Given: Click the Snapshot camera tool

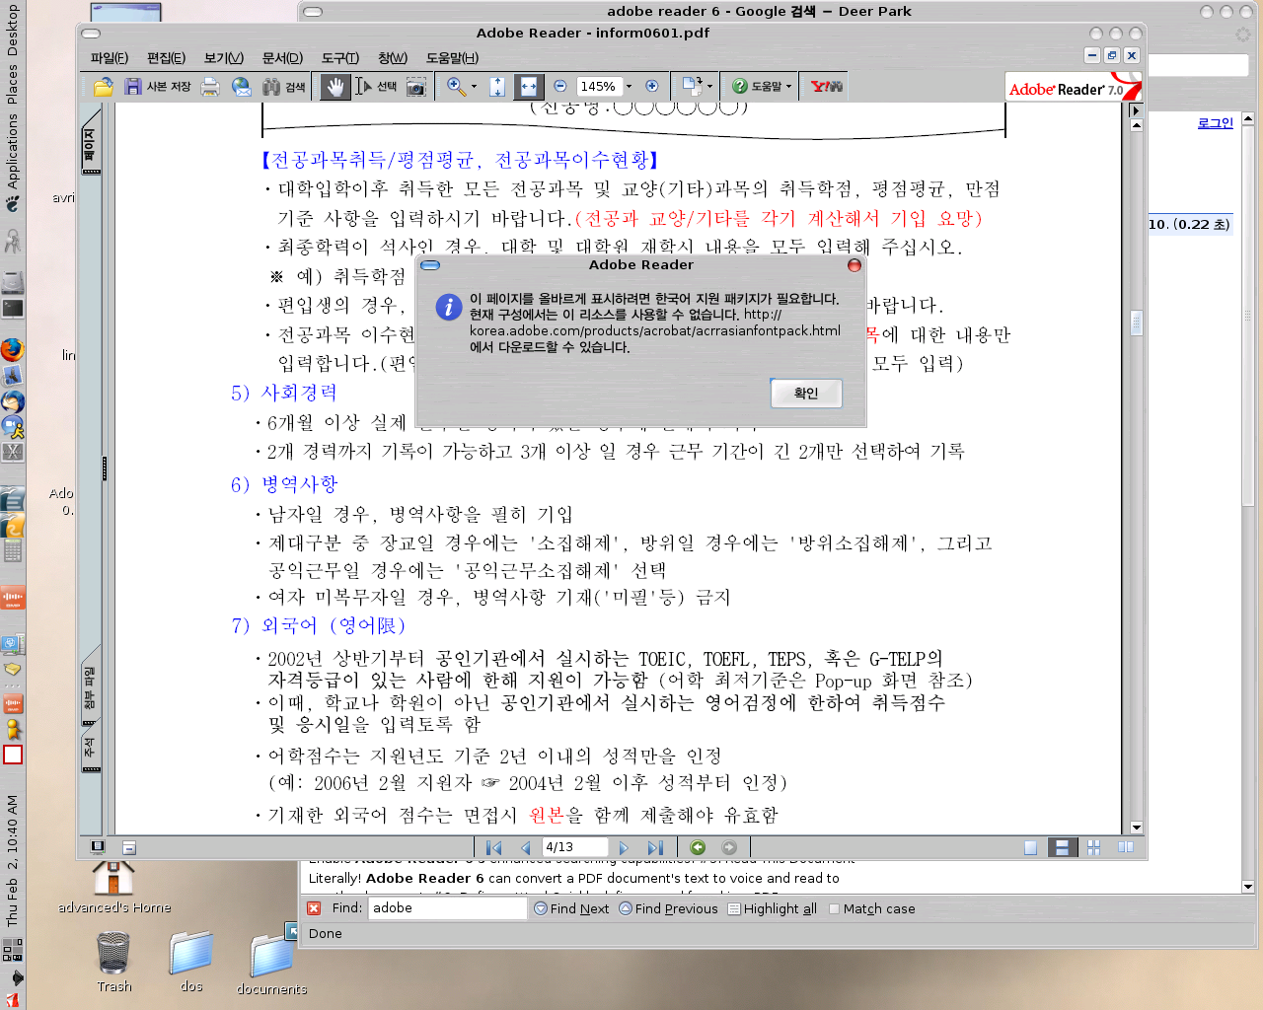Looking at the screenshot, I should point(416,87).
